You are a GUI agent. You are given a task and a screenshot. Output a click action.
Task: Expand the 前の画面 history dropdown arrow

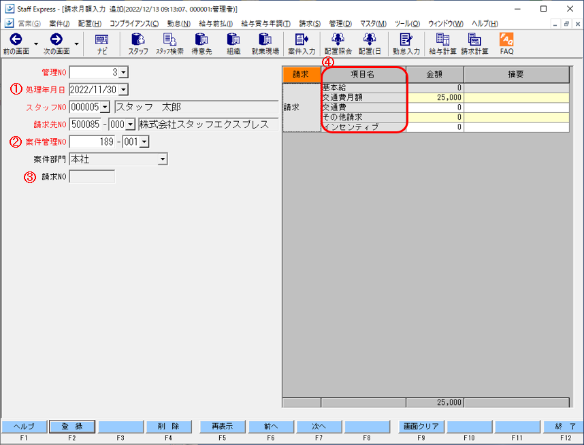(x=36, y=44)
